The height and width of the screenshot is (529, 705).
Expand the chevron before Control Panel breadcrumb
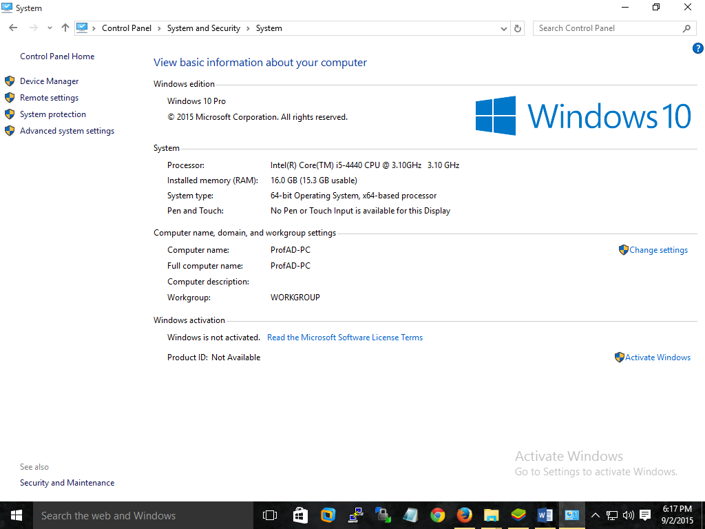[x=94, y=28]
